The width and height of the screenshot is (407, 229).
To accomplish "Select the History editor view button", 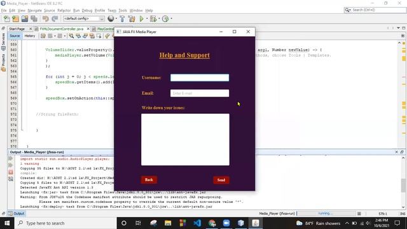I will pos(30,36).
